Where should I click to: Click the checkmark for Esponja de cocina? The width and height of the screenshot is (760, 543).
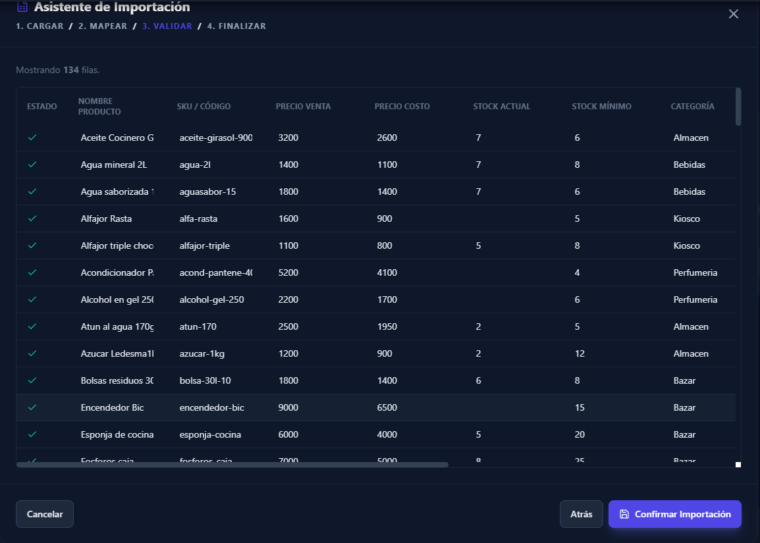click(x=32, y=434)
